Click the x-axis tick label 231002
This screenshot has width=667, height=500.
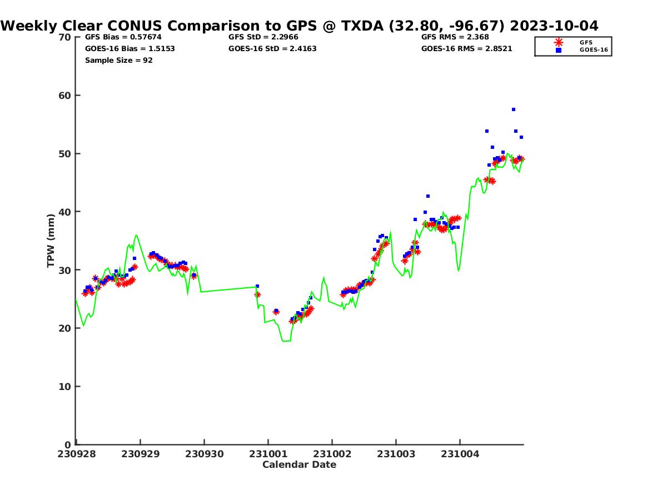point(332,454)
